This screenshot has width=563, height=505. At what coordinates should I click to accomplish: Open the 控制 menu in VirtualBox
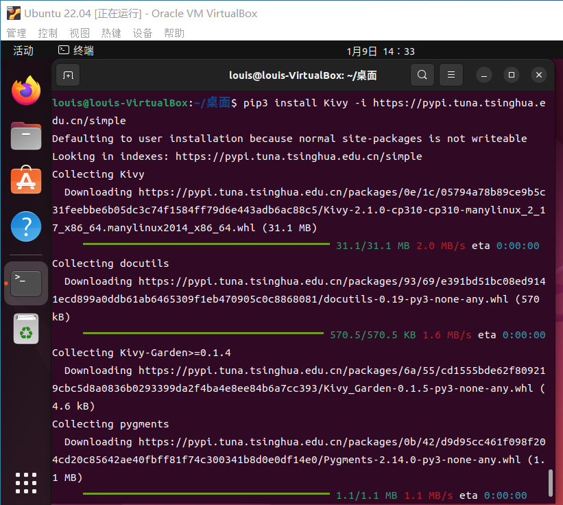tap(48, 34)
